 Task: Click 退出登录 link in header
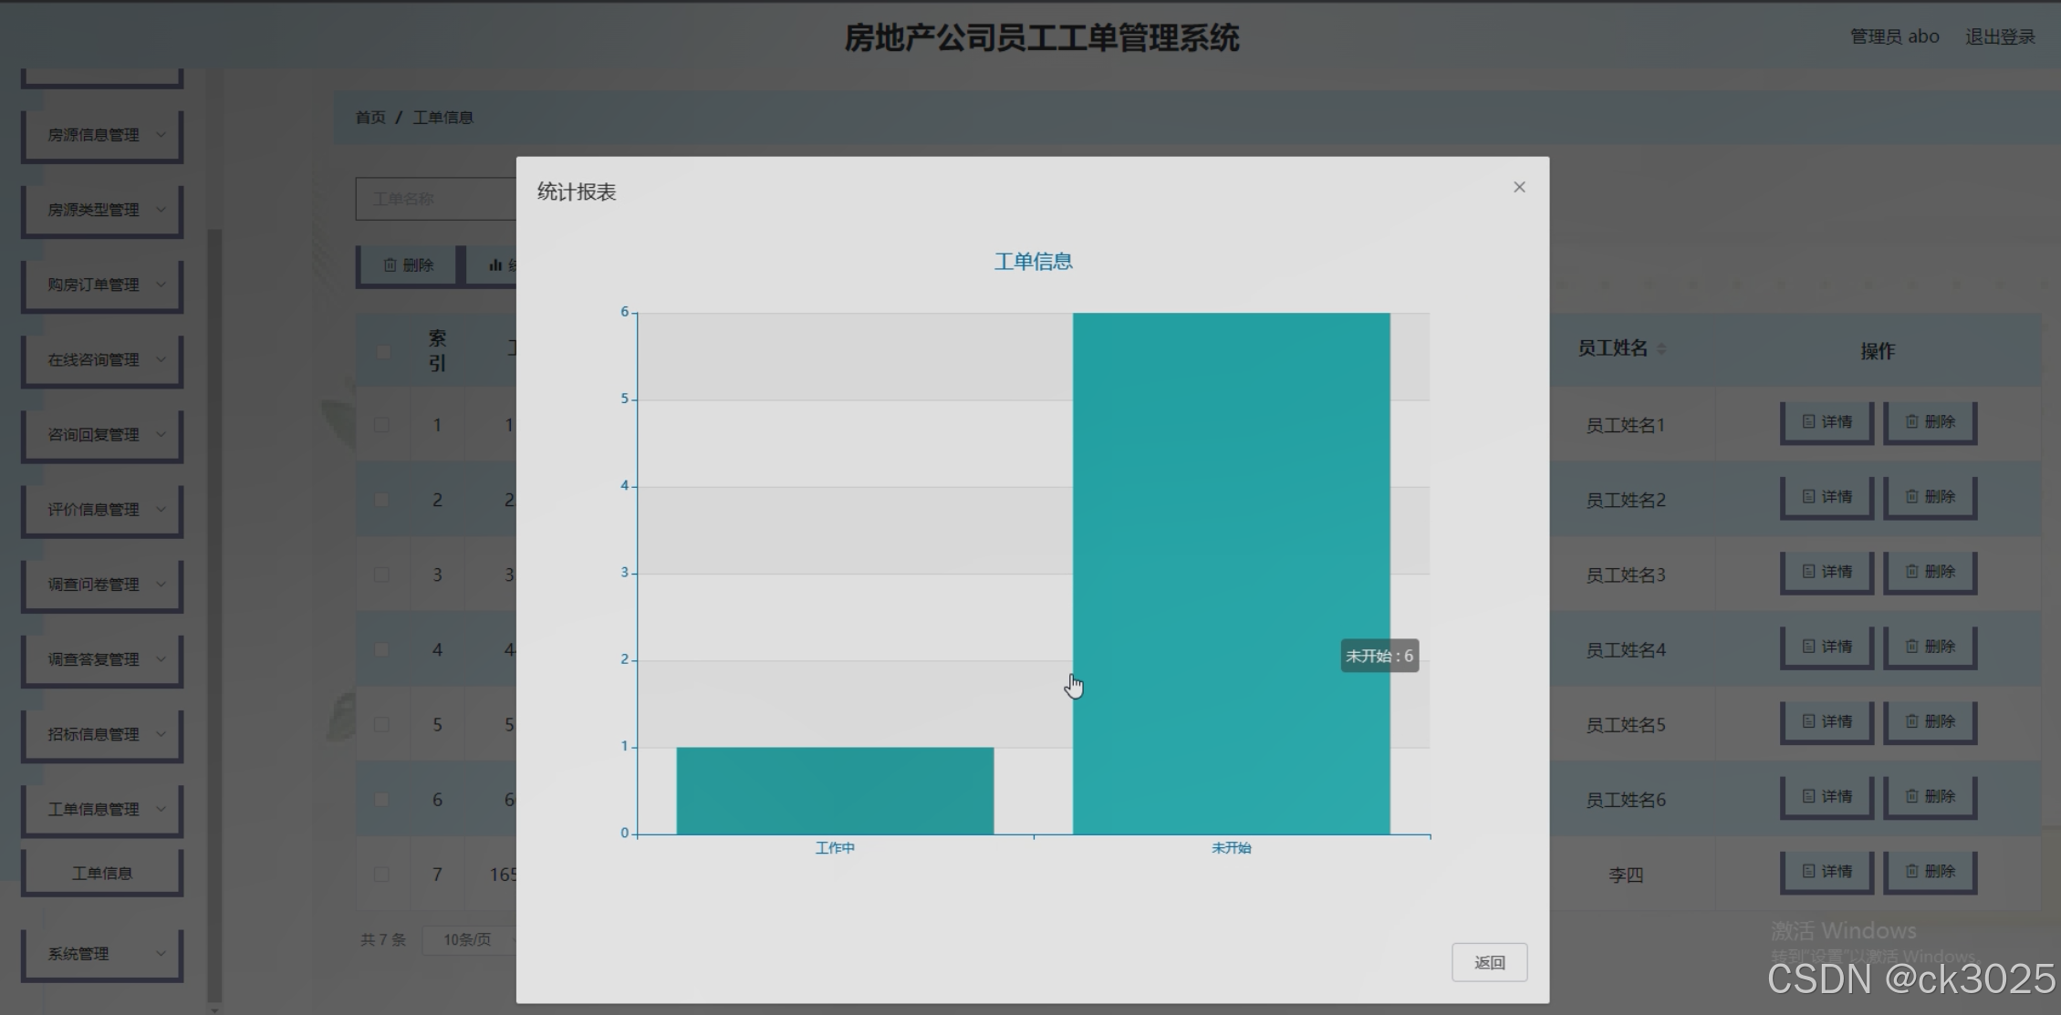coord(2000,36)
